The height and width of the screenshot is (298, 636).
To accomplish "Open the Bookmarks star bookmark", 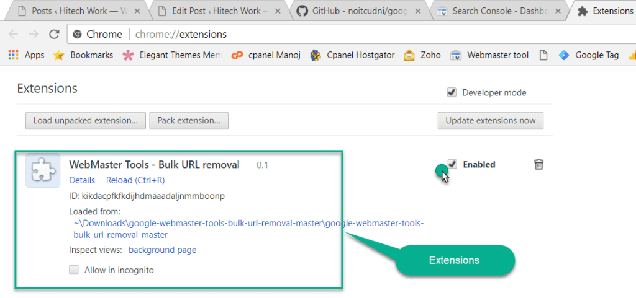I will click(x=83, y=55).
